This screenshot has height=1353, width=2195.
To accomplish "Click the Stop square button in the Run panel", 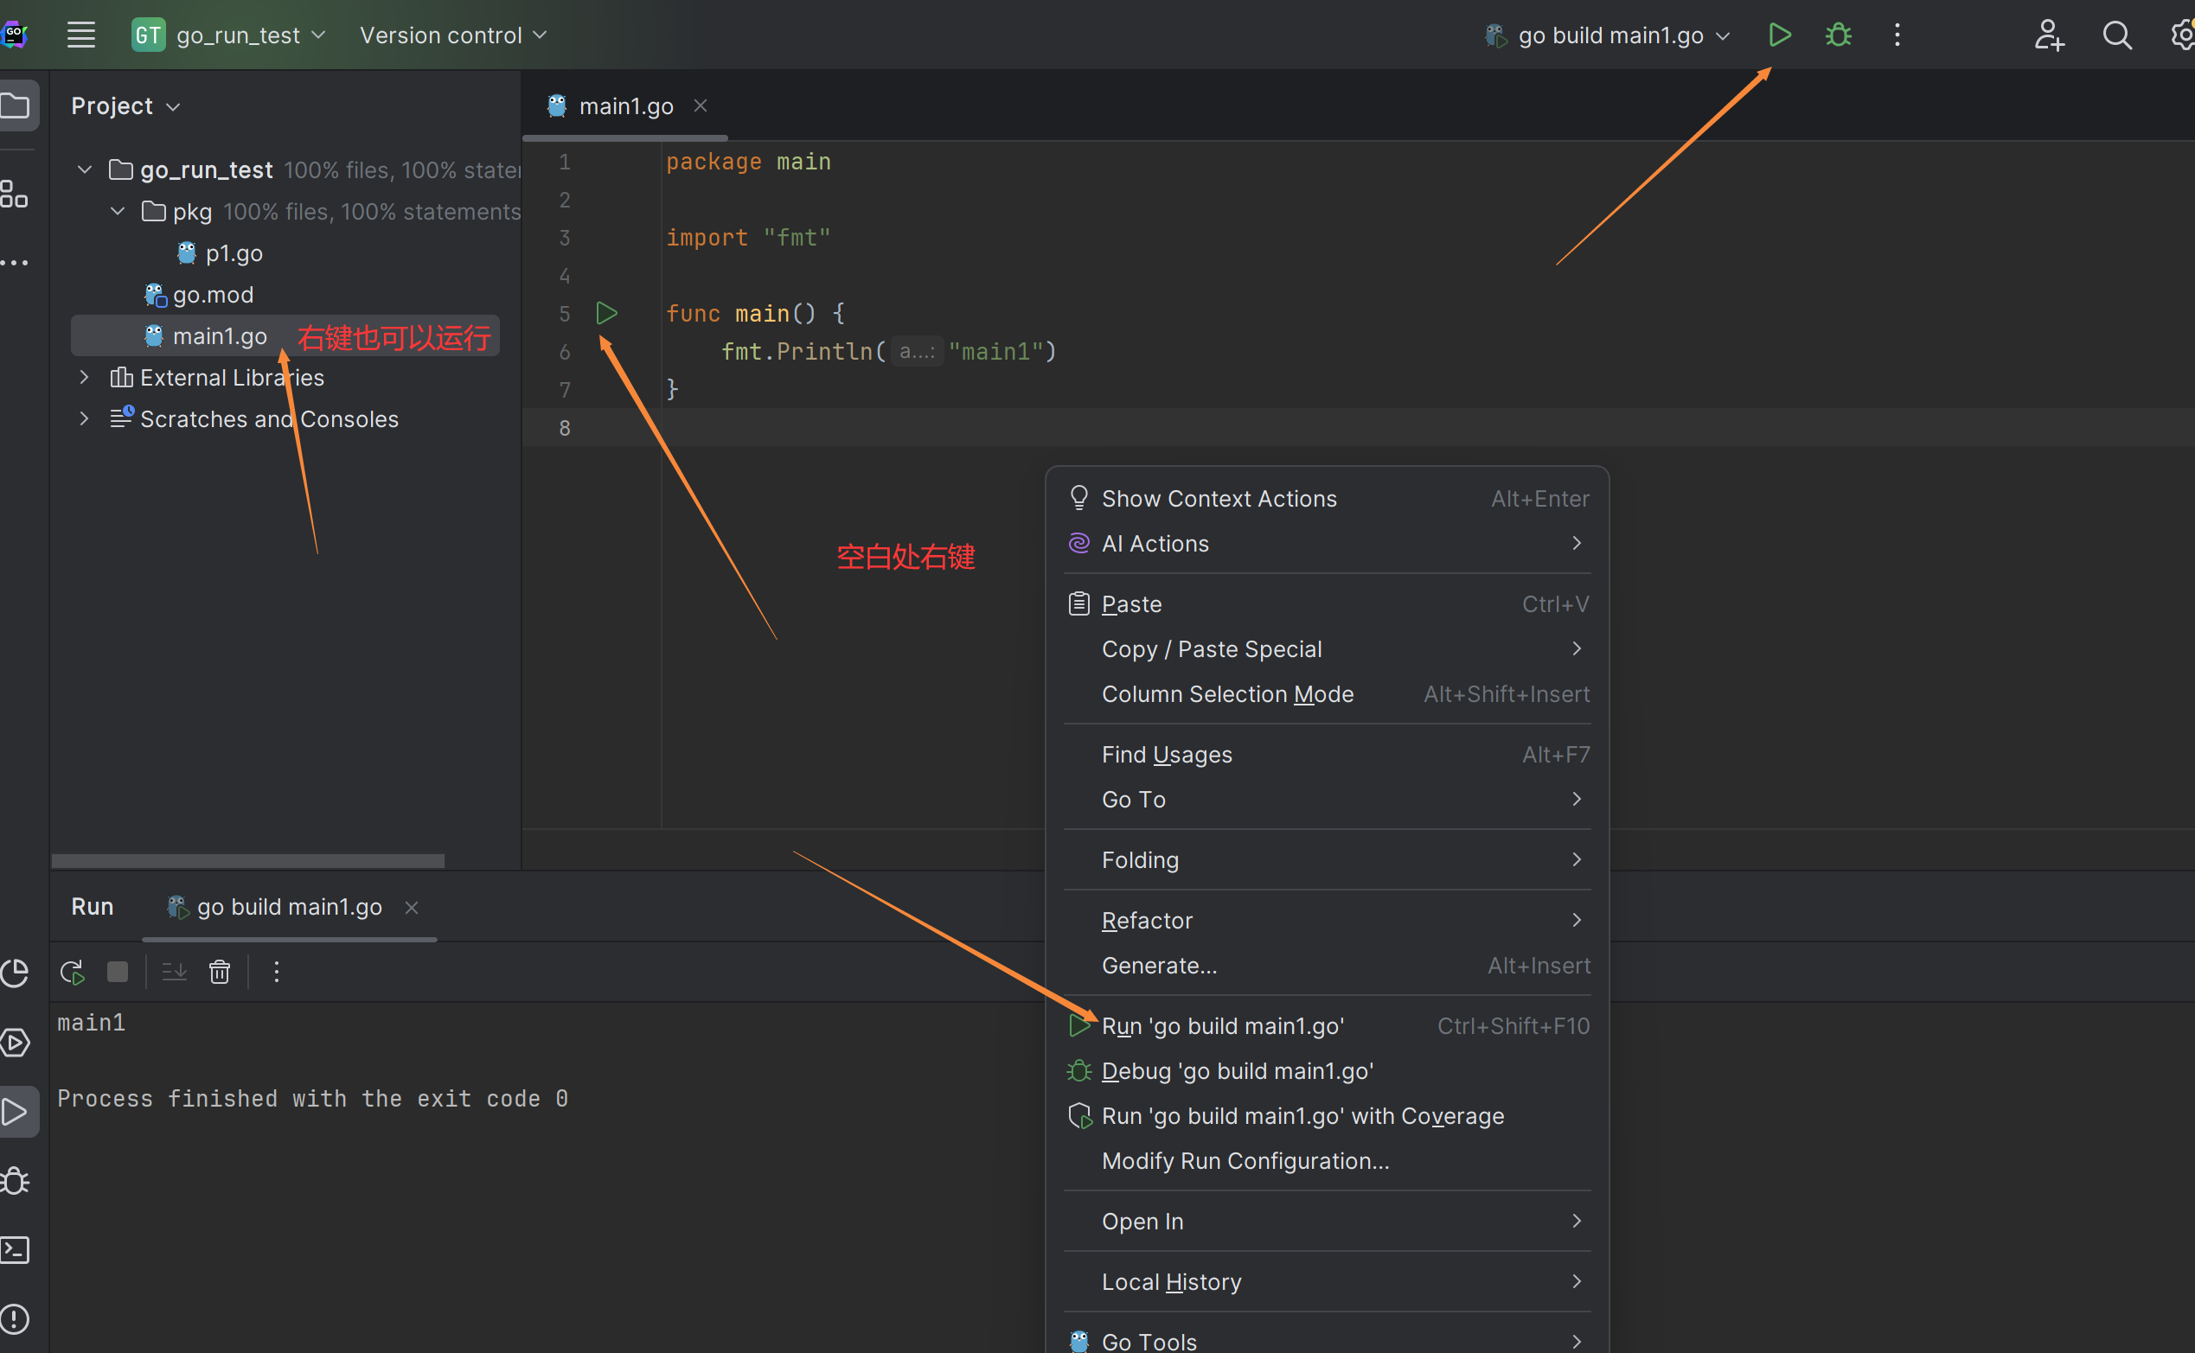I will coord(118,972).
